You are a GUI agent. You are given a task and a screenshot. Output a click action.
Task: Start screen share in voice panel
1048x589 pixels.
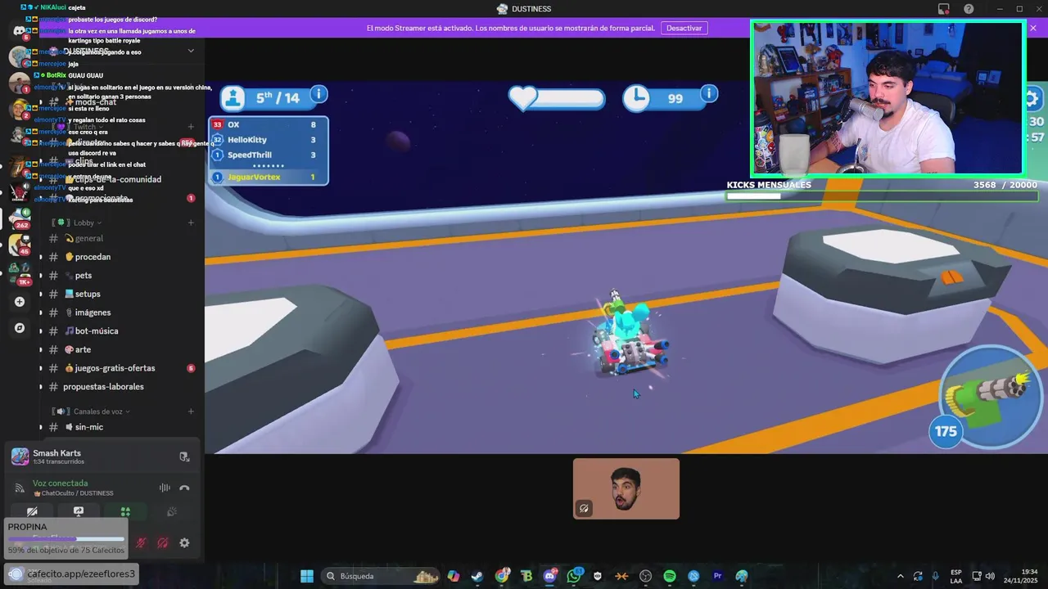(79, 512)
